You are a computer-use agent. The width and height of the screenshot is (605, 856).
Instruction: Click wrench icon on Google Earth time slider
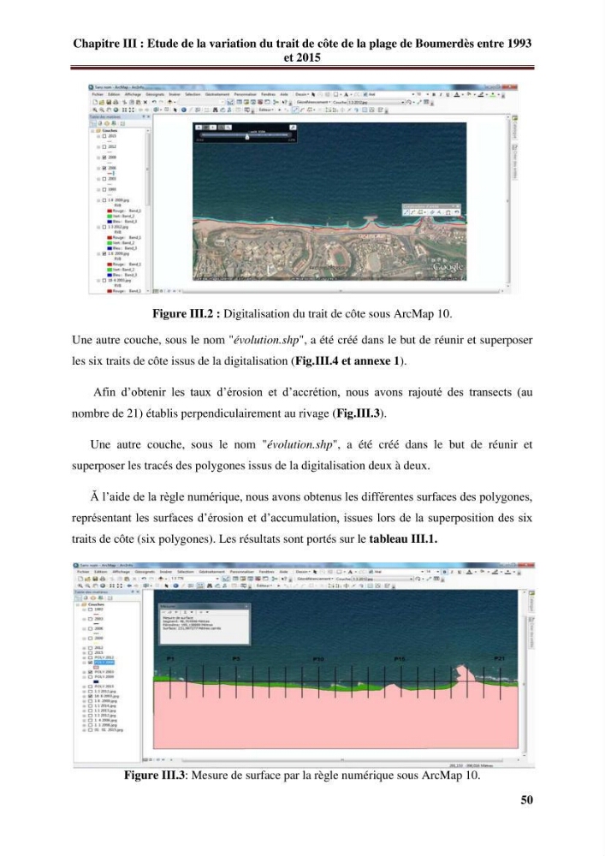coord(293,128)
